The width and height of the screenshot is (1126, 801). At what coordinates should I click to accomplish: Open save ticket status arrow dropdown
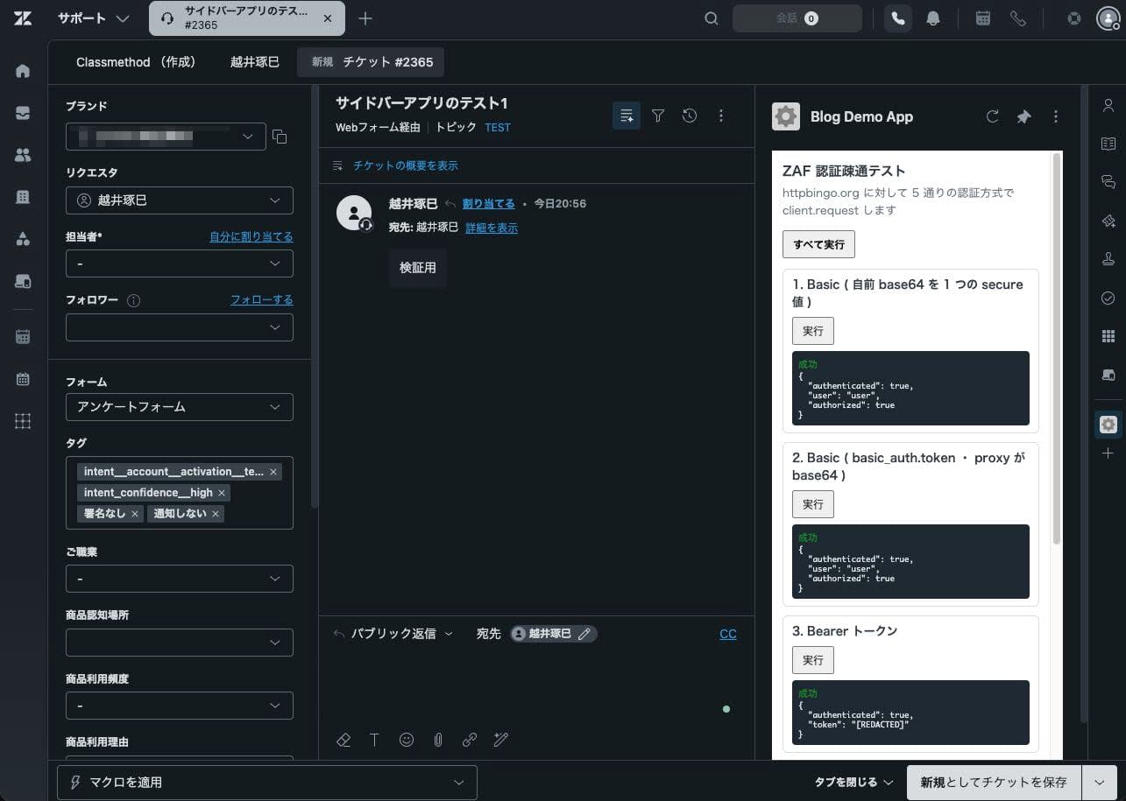[x=1100, y=783]
